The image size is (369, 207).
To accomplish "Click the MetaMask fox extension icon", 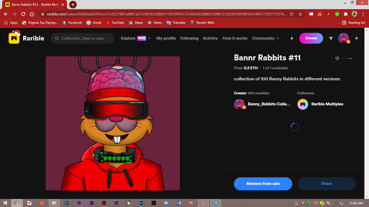I will pos(320,14).
